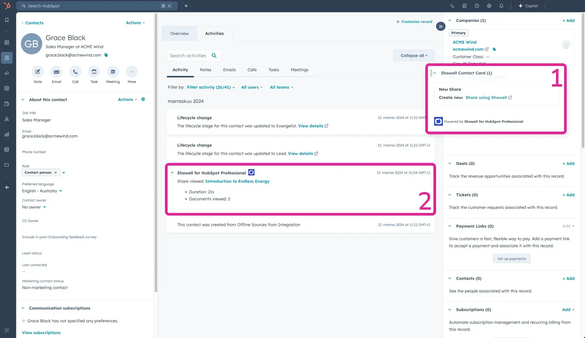Open the reporting bar chart sidebar icon
585x338 pixels.
click(x=7, y=134)
